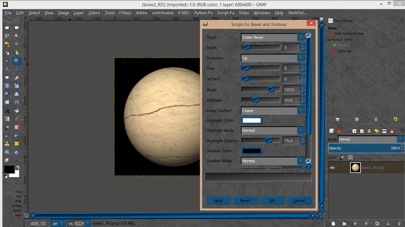Open the Style dropdown (Outer Bevel)
The width and height of the screenshot is (405, 227).
pos(273,37)
